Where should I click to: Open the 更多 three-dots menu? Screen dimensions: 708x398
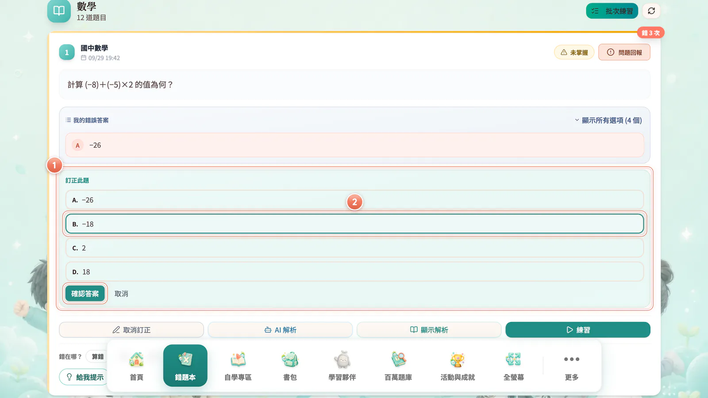pyautogui.click(x=572, y=366)
